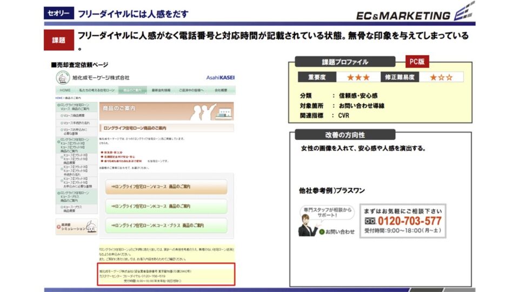Click the 女性の画像を入れて suggestion text
This screenshot has width=519, height=292.
[x=363, y=148]
